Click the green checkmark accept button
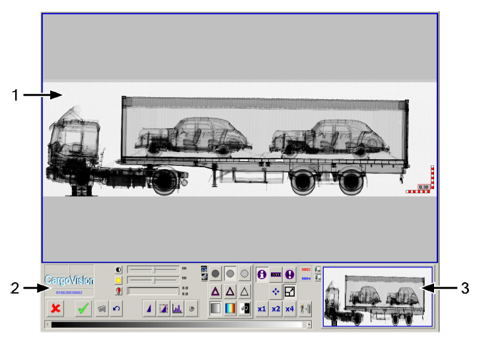 pyautogui.click(x=83, y=309)
